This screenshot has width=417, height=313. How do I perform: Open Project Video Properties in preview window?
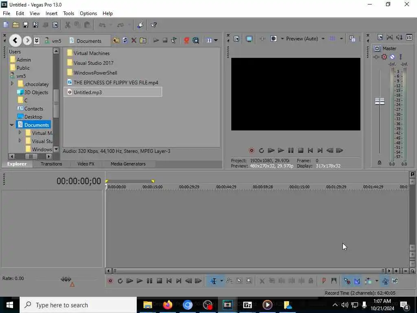(236, 39)
